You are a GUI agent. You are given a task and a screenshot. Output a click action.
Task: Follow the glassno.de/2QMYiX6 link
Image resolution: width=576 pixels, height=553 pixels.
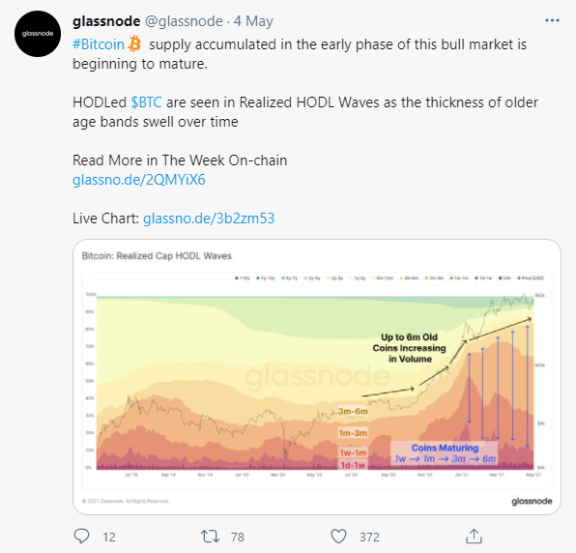[139, 180]
